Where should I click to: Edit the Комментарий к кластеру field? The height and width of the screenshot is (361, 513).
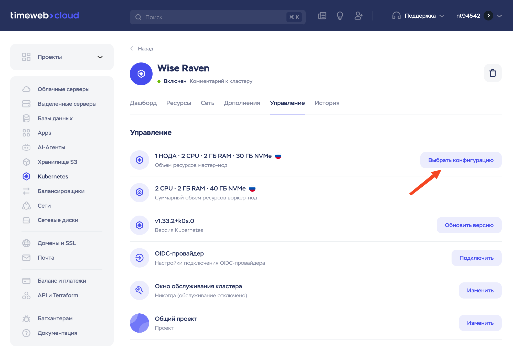221,81
